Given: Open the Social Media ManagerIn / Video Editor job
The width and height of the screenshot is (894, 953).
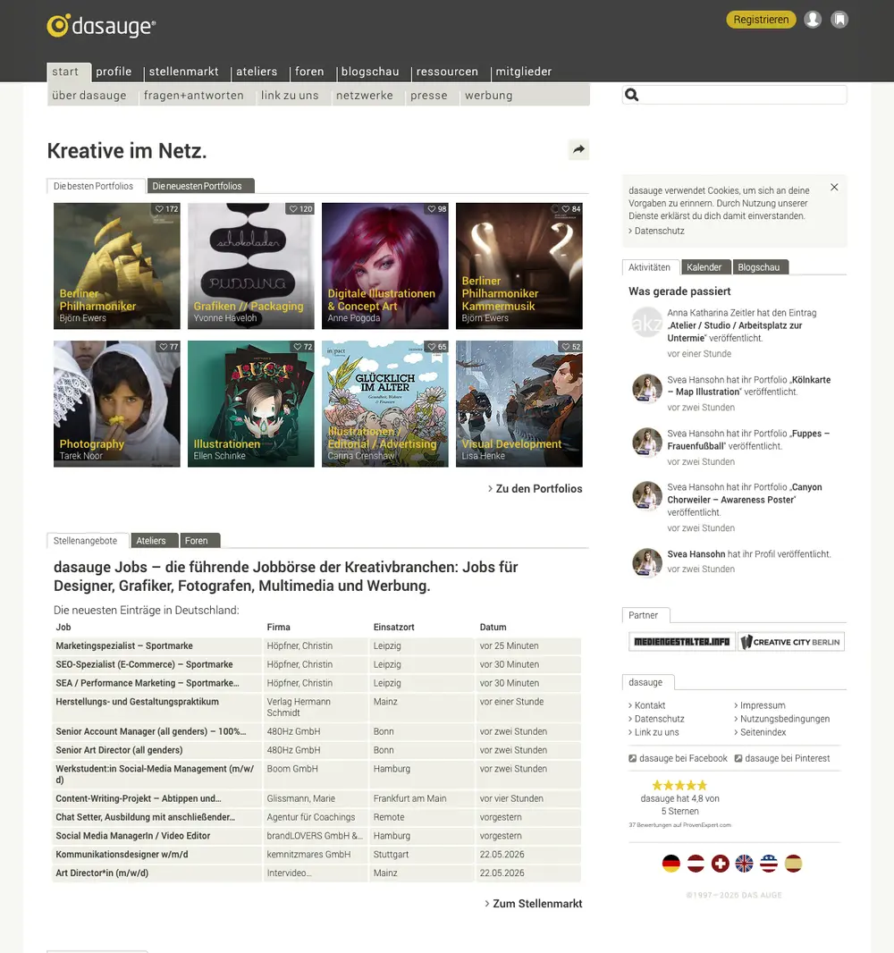Looking at the screenshot, I should [x=133, y=836].
